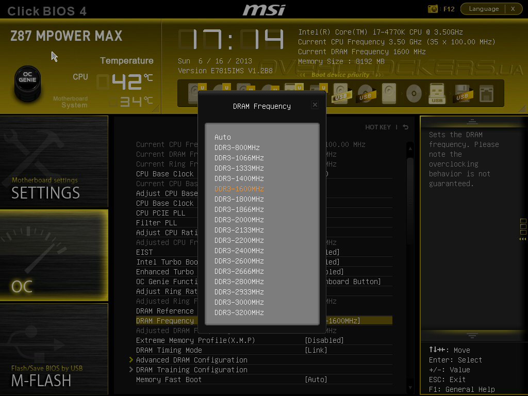Screen dimensions: 528x396
Task: Select the USB key boot device icon
Action: pos(437,94)
